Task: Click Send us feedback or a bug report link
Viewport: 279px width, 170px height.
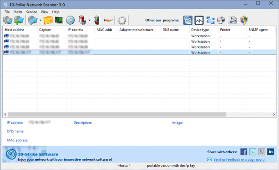Action: tap(239, 159)
